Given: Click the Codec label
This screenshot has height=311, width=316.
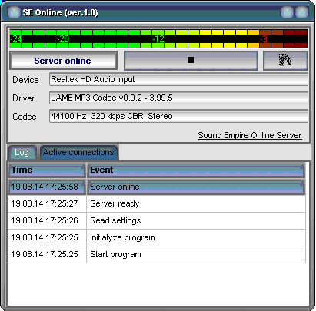Looking at the screenshot, I should [x=25, y=117].
